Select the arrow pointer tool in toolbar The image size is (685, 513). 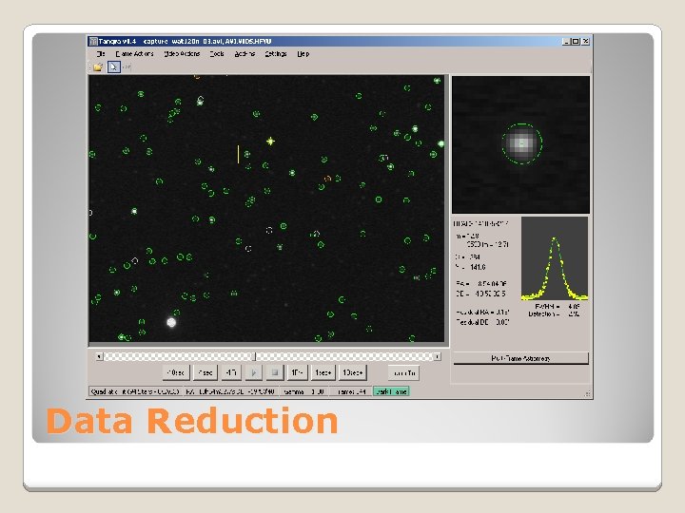pyautogui.click(x=113, y=66)
